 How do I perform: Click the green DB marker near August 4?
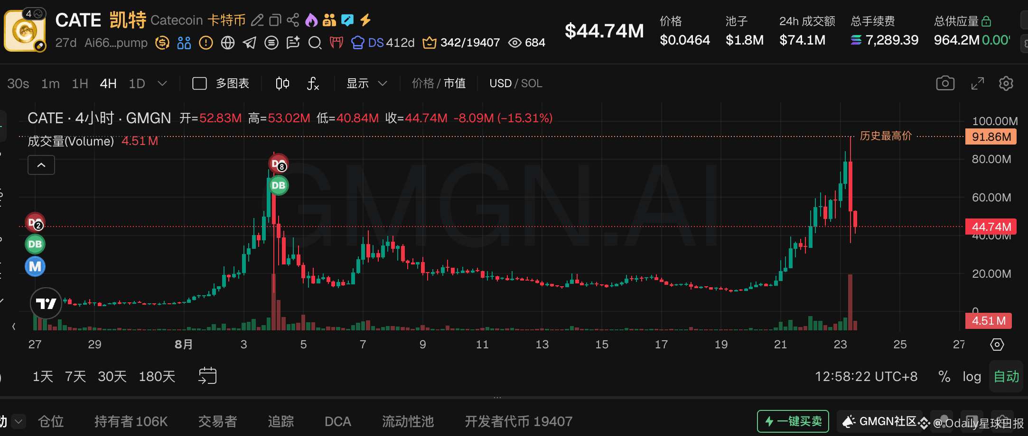pyautogui.click(x=279, y=185)
